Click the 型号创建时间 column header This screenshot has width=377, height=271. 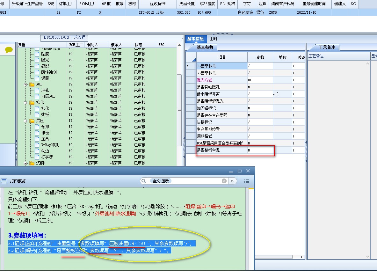click(x=314, y=4)
